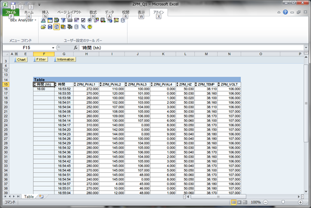Screen dimensions: 311x208
Task: Open sort arrows on ZPM_TEMP header
Action: (x=196, y=85)
